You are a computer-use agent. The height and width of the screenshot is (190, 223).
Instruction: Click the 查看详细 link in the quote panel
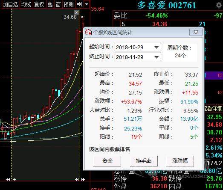tap(213, 108)
